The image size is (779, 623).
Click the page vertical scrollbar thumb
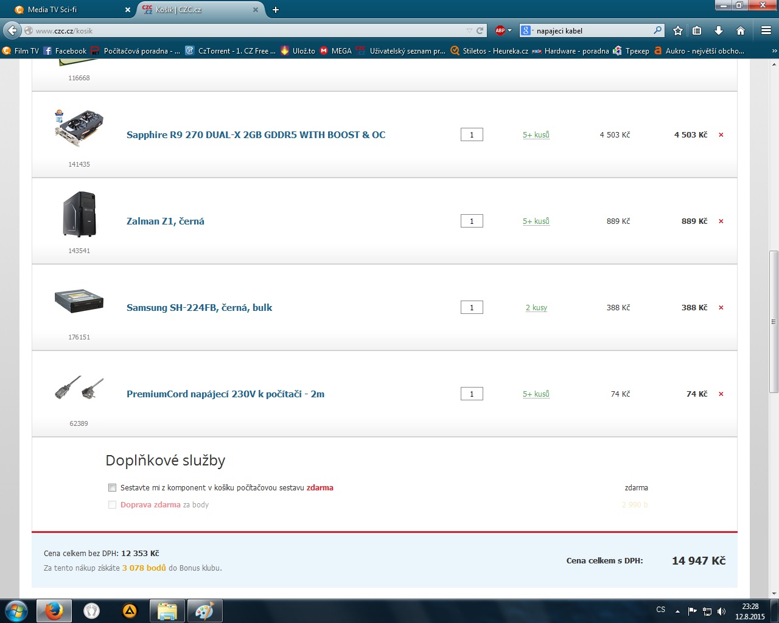coord(774,321)
